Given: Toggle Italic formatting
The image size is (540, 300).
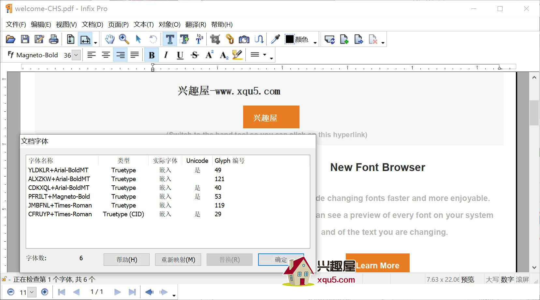Looking at the screenshot, I should pyautogui.click(x=166, y=55).
